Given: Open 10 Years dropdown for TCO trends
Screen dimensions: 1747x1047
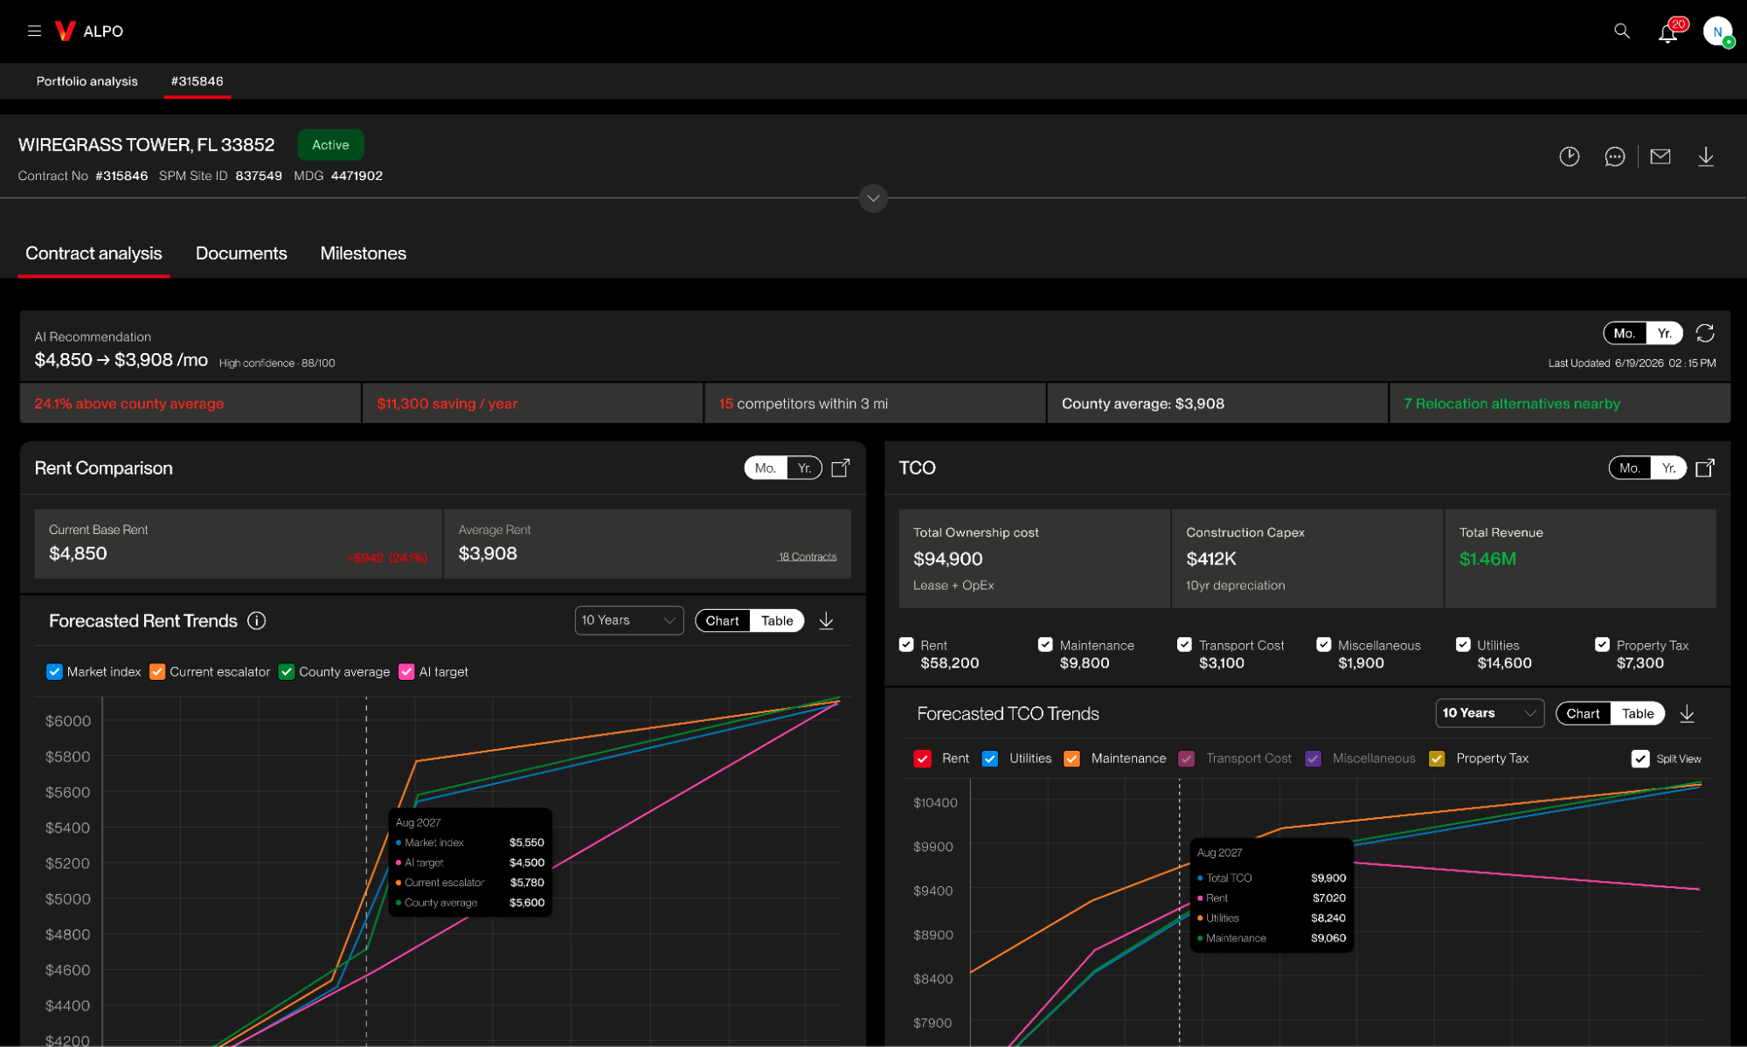Looking at the screenshot, I should click(1489, 713).
